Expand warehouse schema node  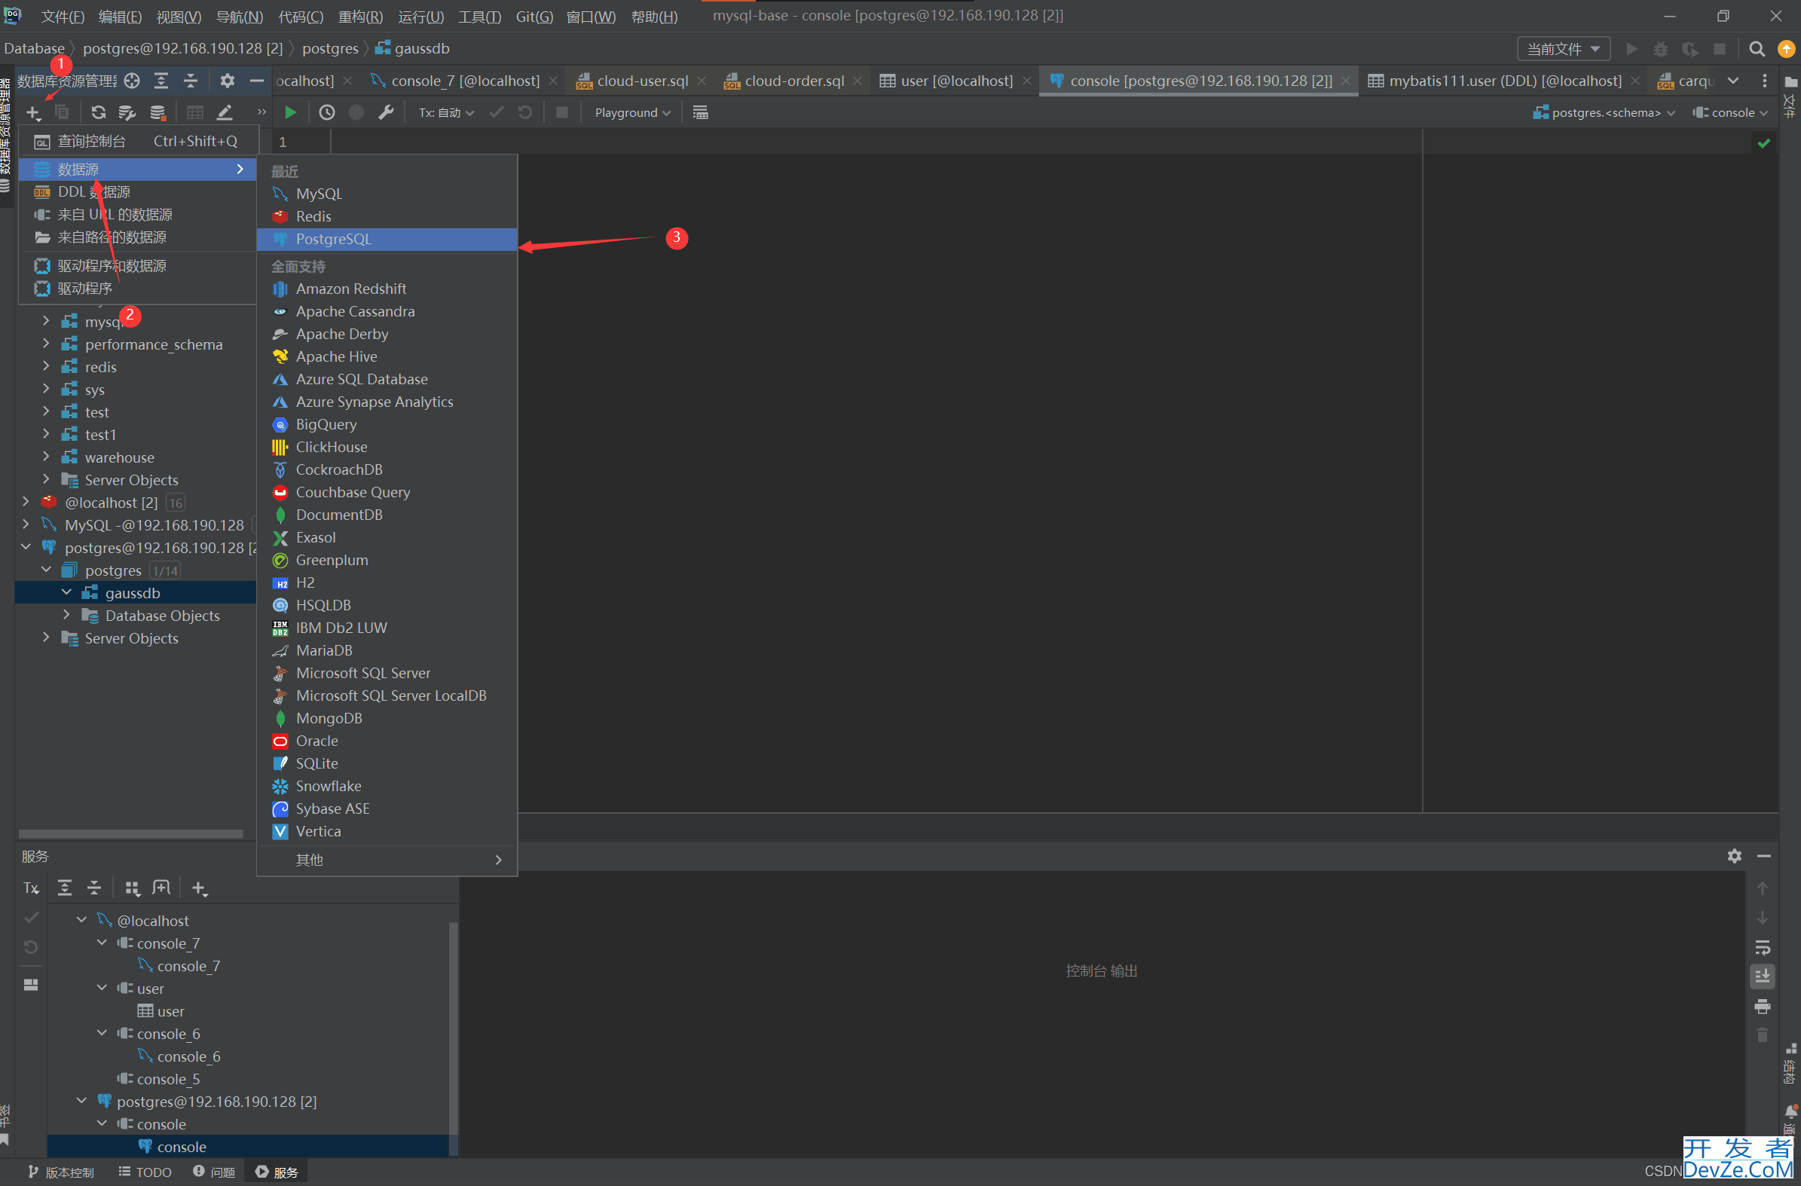(46, 457)
